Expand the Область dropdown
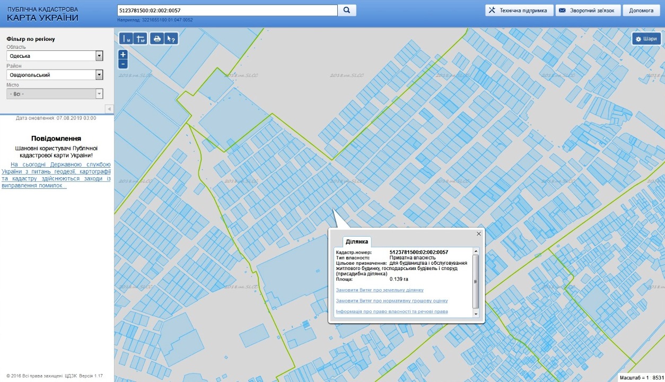665x382 pixels. (x=99, y=56)
